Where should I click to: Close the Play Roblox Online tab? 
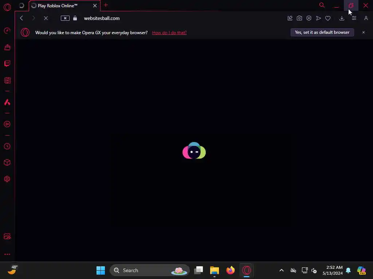95,6
